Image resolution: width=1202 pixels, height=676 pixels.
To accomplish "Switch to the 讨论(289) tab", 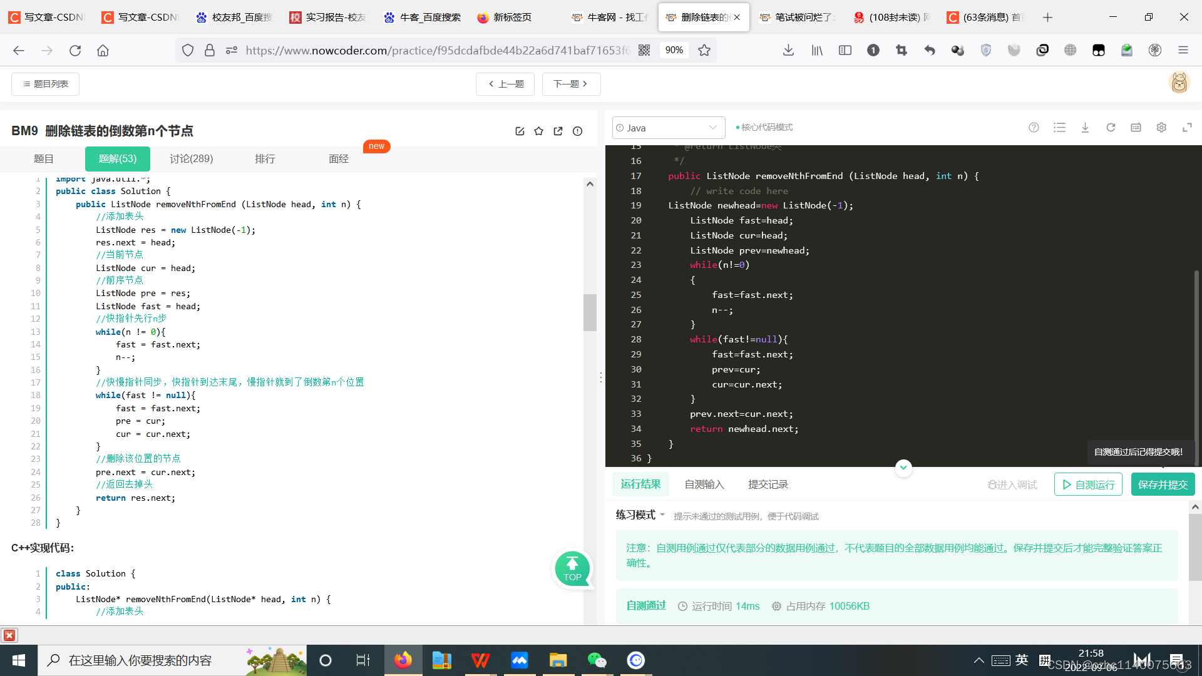I will click(192, 158).
